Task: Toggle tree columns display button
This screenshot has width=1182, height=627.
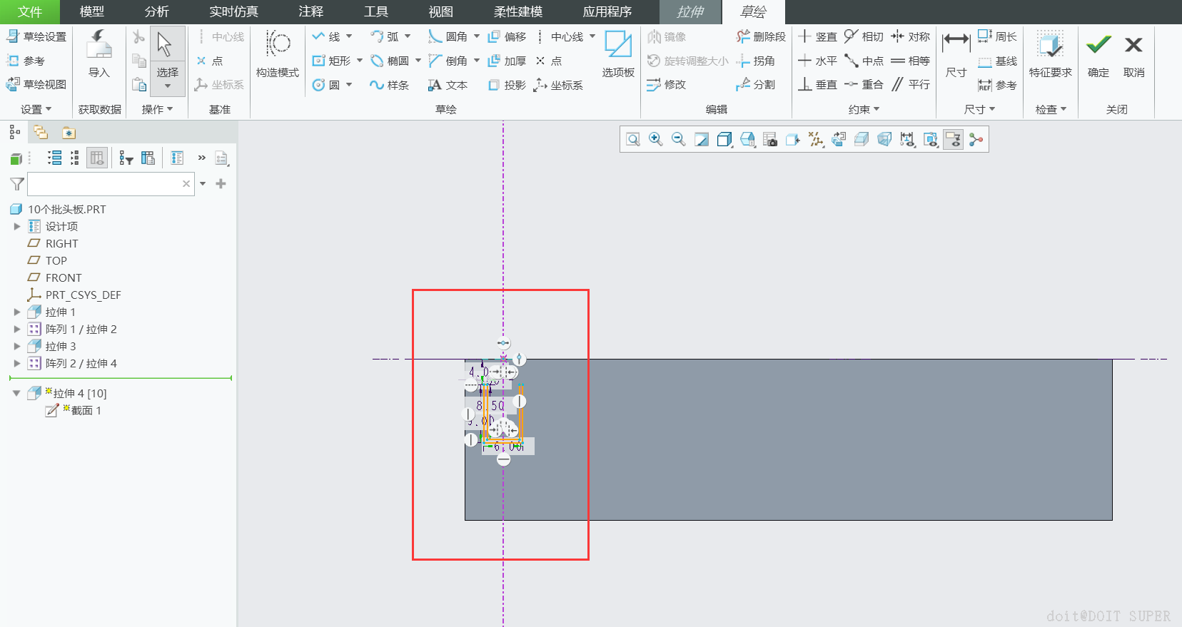Action: pos(97,158)
